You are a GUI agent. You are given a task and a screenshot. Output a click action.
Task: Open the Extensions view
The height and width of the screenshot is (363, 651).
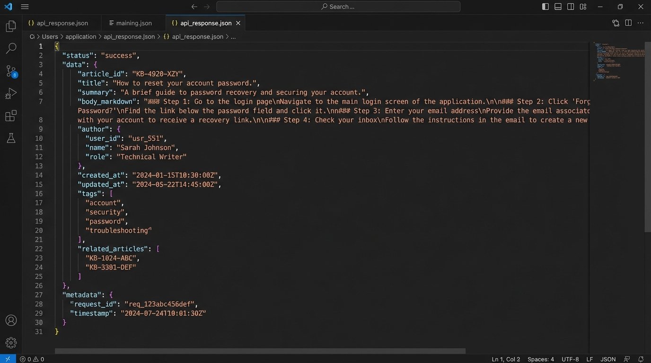tap(10, 115)
